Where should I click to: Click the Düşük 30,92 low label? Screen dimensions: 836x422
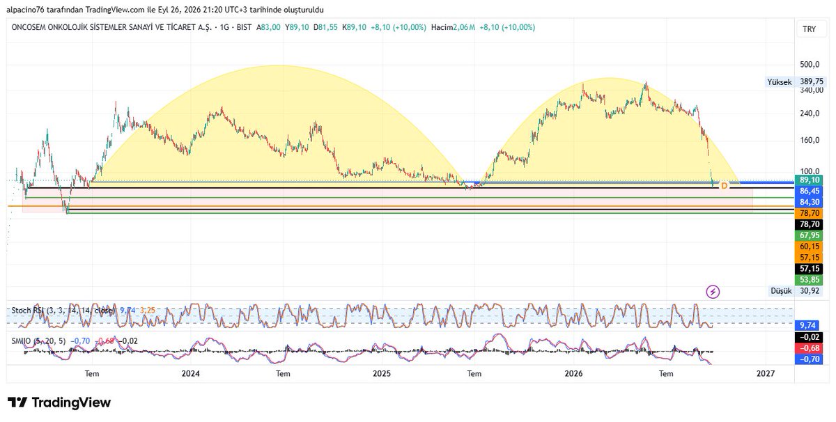(x=795, y=291)
